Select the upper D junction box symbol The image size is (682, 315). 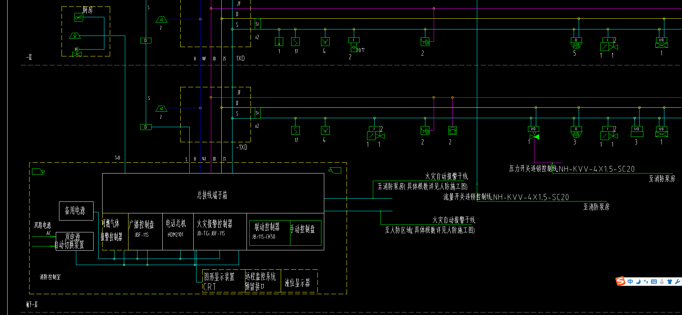pyautogui.click(x=146, y=41)
